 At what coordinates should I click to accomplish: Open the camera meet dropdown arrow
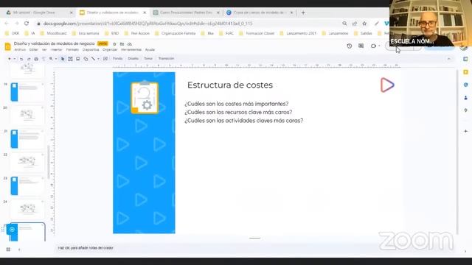379,46
